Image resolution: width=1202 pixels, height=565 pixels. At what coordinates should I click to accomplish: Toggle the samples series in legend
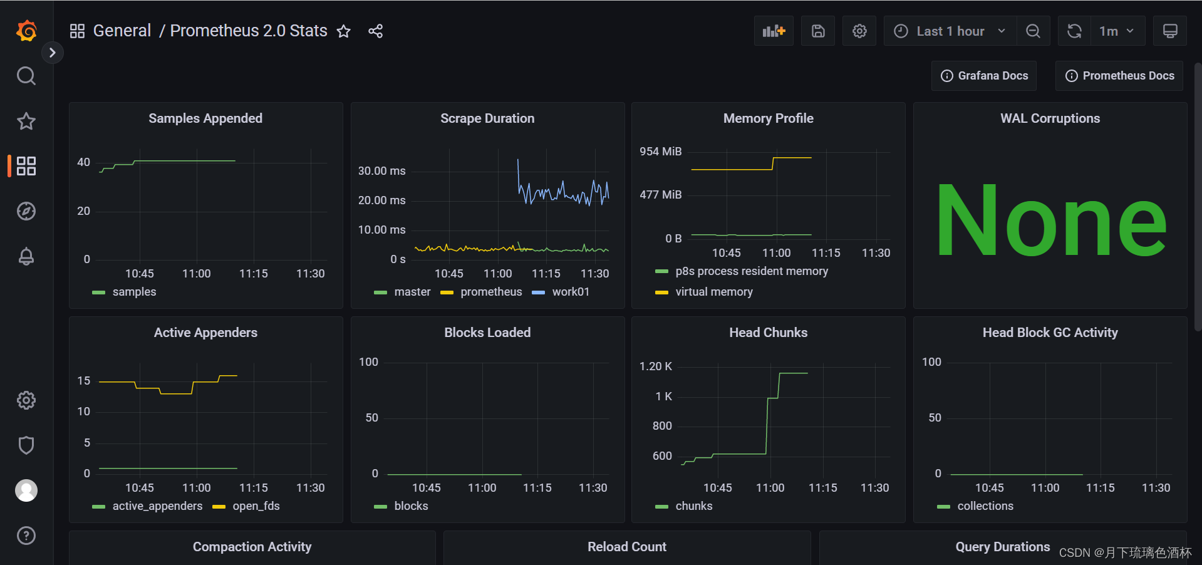coord(134,292)
